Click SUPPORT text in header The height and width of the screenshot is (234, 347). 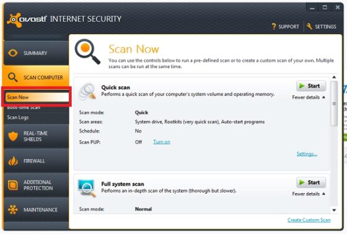click(x=289, y=27)
